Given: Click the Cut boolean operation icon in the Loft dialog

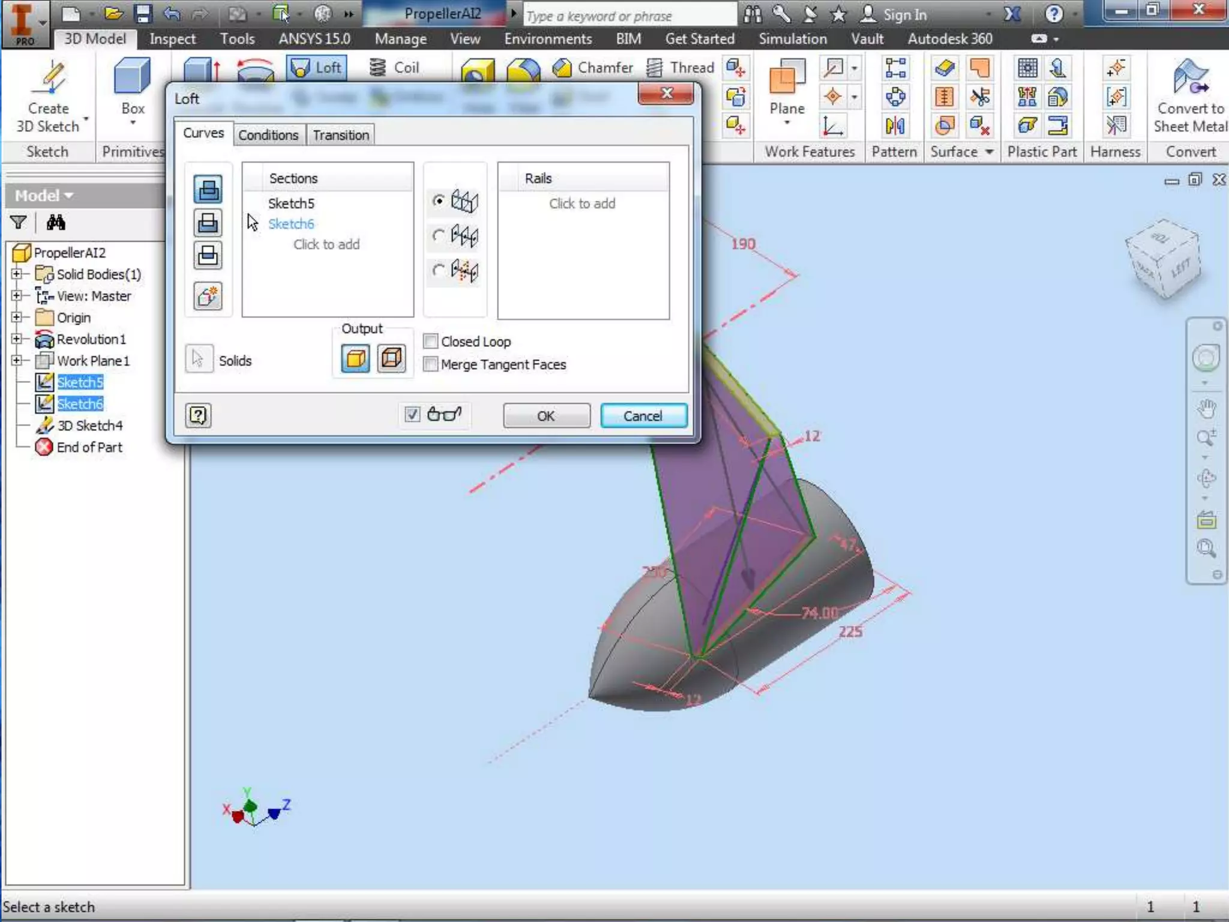Looking at the screenshot, I should (x=208, y=223).
